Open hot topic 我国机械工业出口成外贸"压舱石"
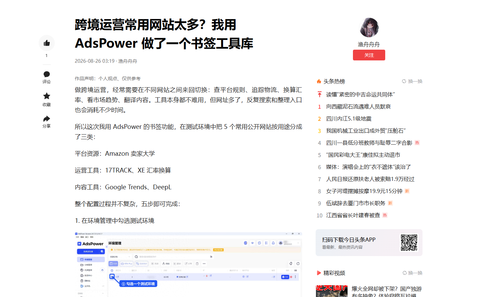The width and height of the screenshot is (481, 297). (366, 131)
